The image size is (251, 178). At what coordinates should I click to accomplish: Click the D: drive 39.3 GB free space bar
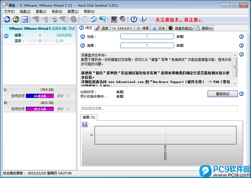tap(40, 109)
